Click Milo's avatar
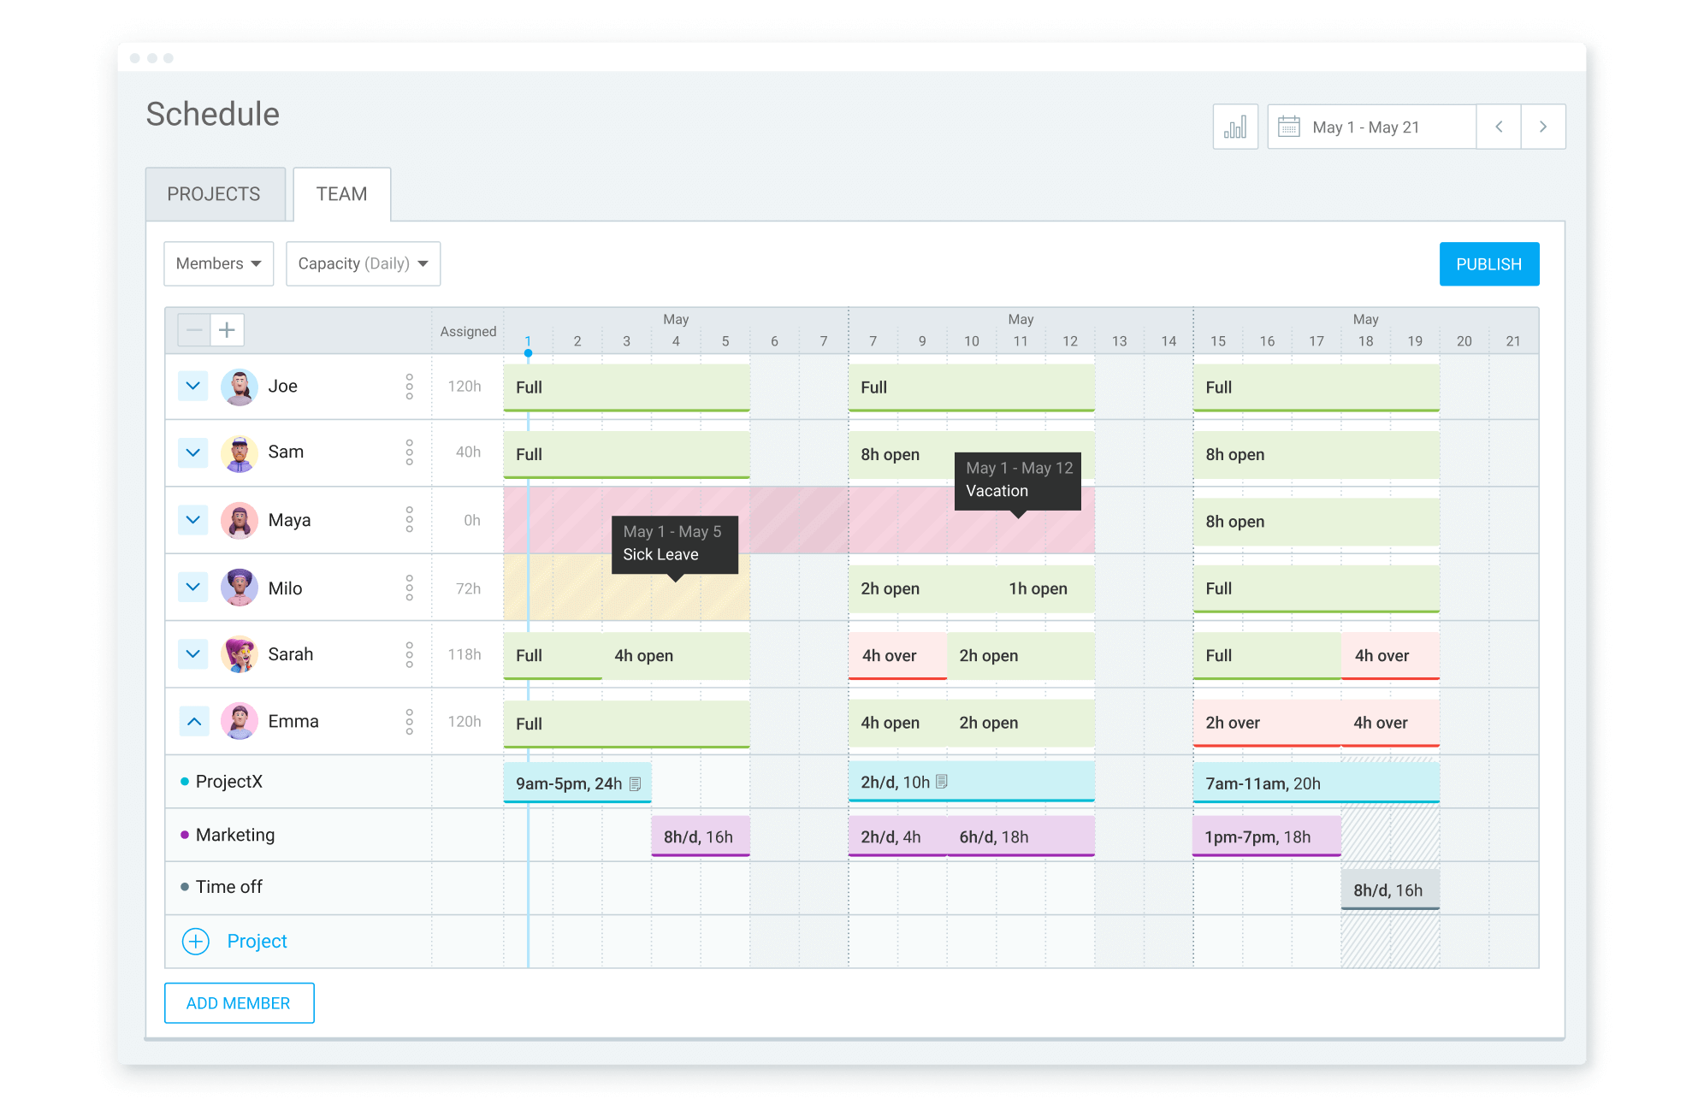Screen dimensions: 1704x1105 [240, 588]
